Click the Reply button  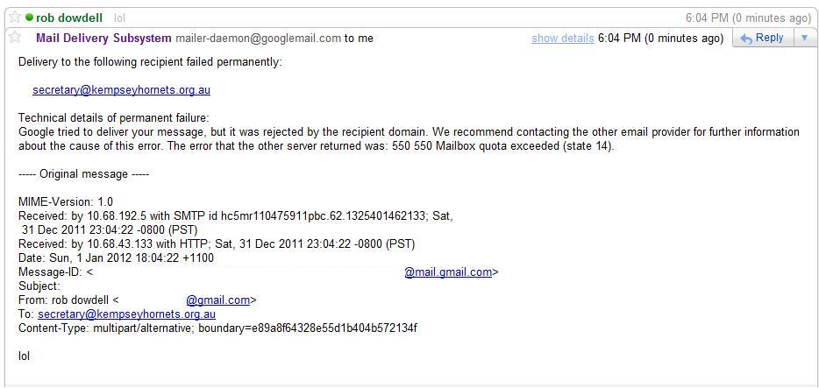pos(762,38)
